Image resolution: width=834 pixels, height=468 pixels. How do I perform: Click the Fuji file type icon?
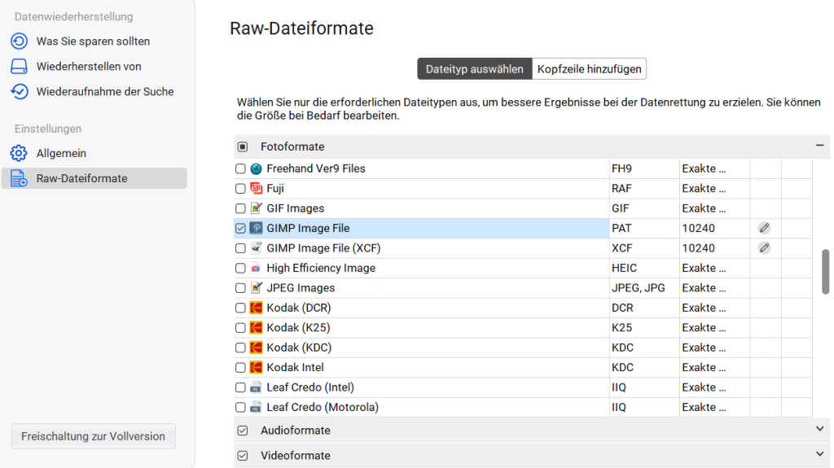tap(257, 189)
